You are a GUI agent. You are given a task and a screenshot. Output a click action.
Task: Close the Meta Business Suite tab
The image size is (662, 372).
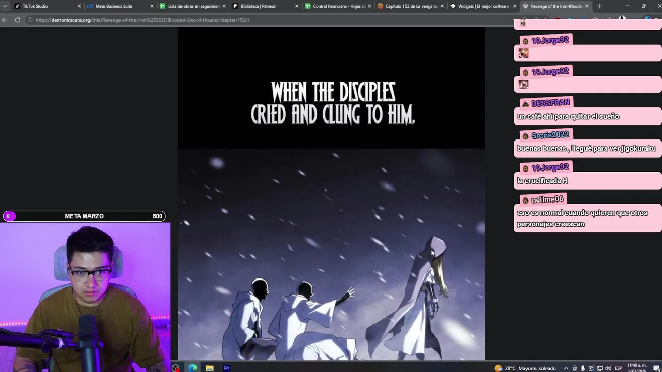coord(152,6)
